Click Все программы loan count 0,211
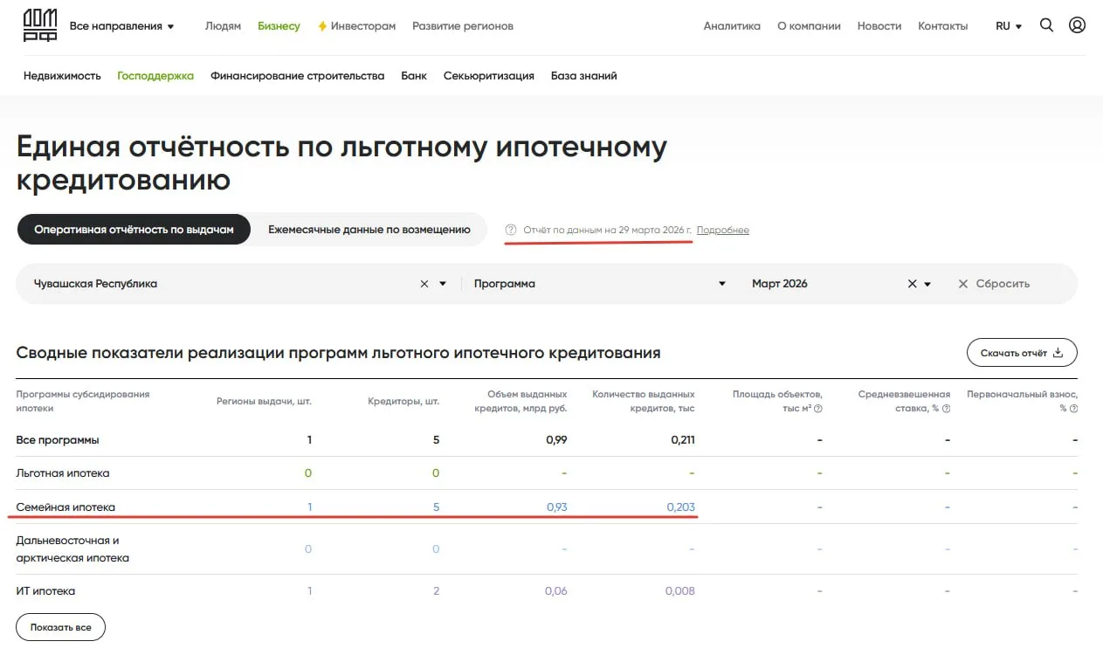 [x=683, y=439]
